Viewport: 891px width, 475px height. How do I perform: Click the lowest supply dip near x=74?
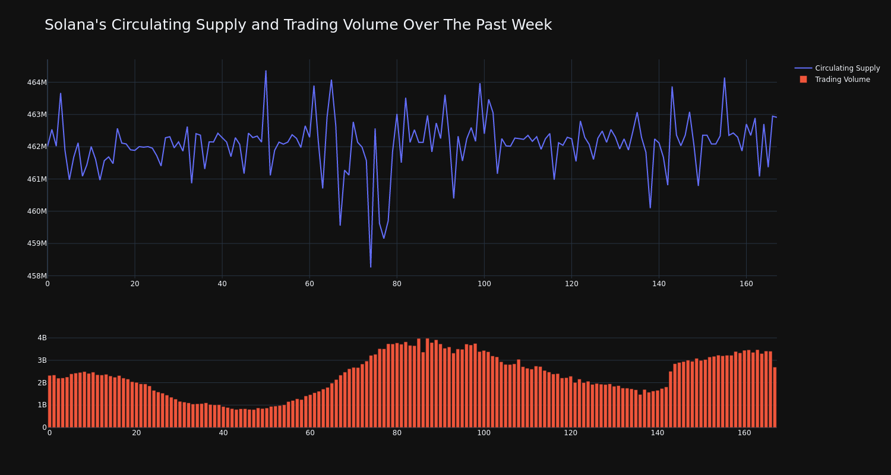[x=371, y=267]
